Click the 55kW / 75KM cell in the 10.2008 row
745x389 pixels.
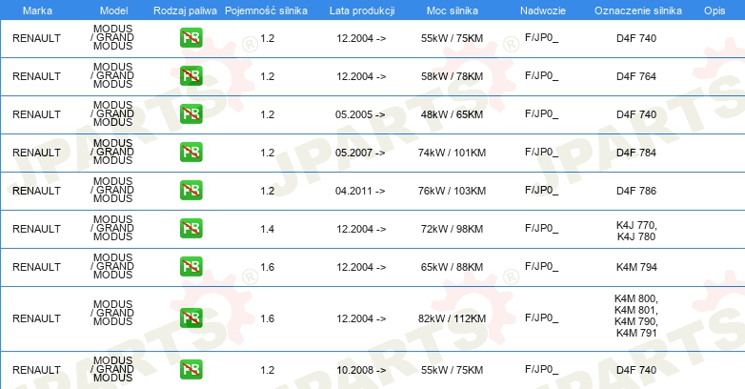point(452,370)
